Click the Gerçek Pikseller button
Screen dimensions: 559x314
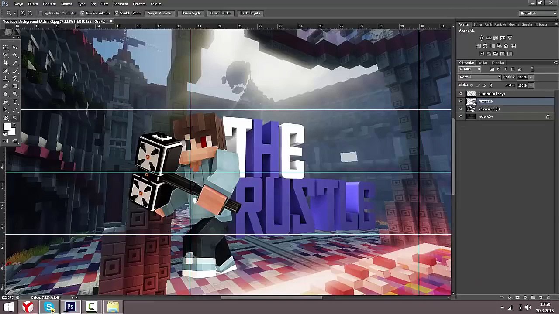pos(159,13)
